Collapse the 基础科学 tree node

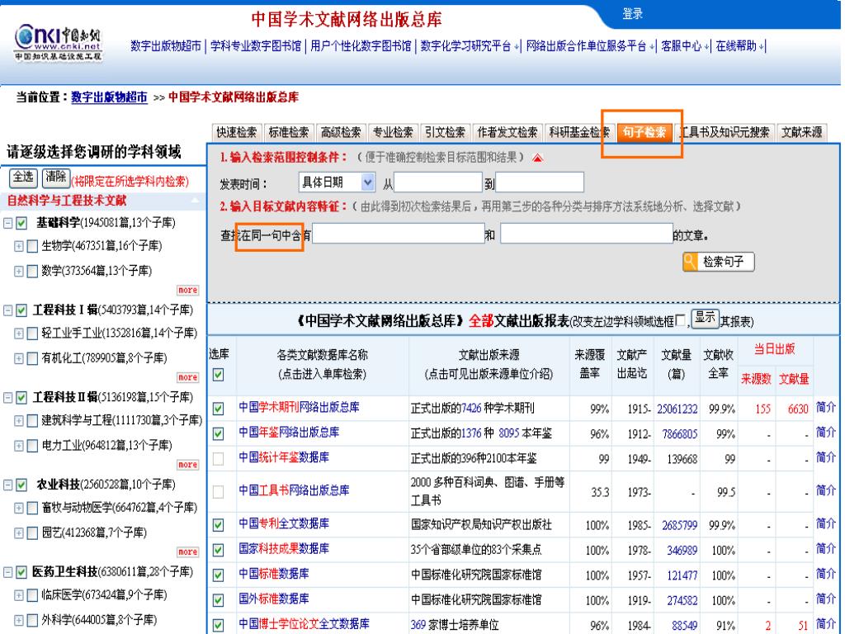pyautogui.click(x=8, y=223)
